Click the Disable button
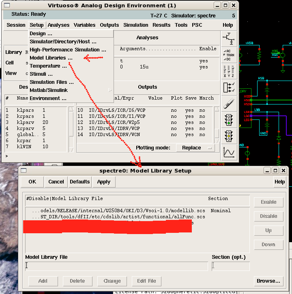292x294 pixels. point(268,216)
